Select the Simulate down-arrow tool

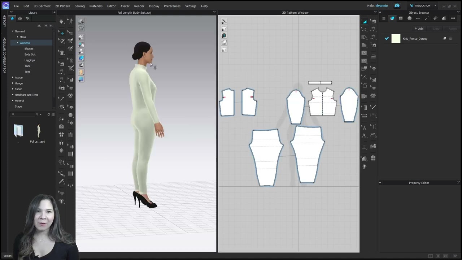tap(62, 22)
